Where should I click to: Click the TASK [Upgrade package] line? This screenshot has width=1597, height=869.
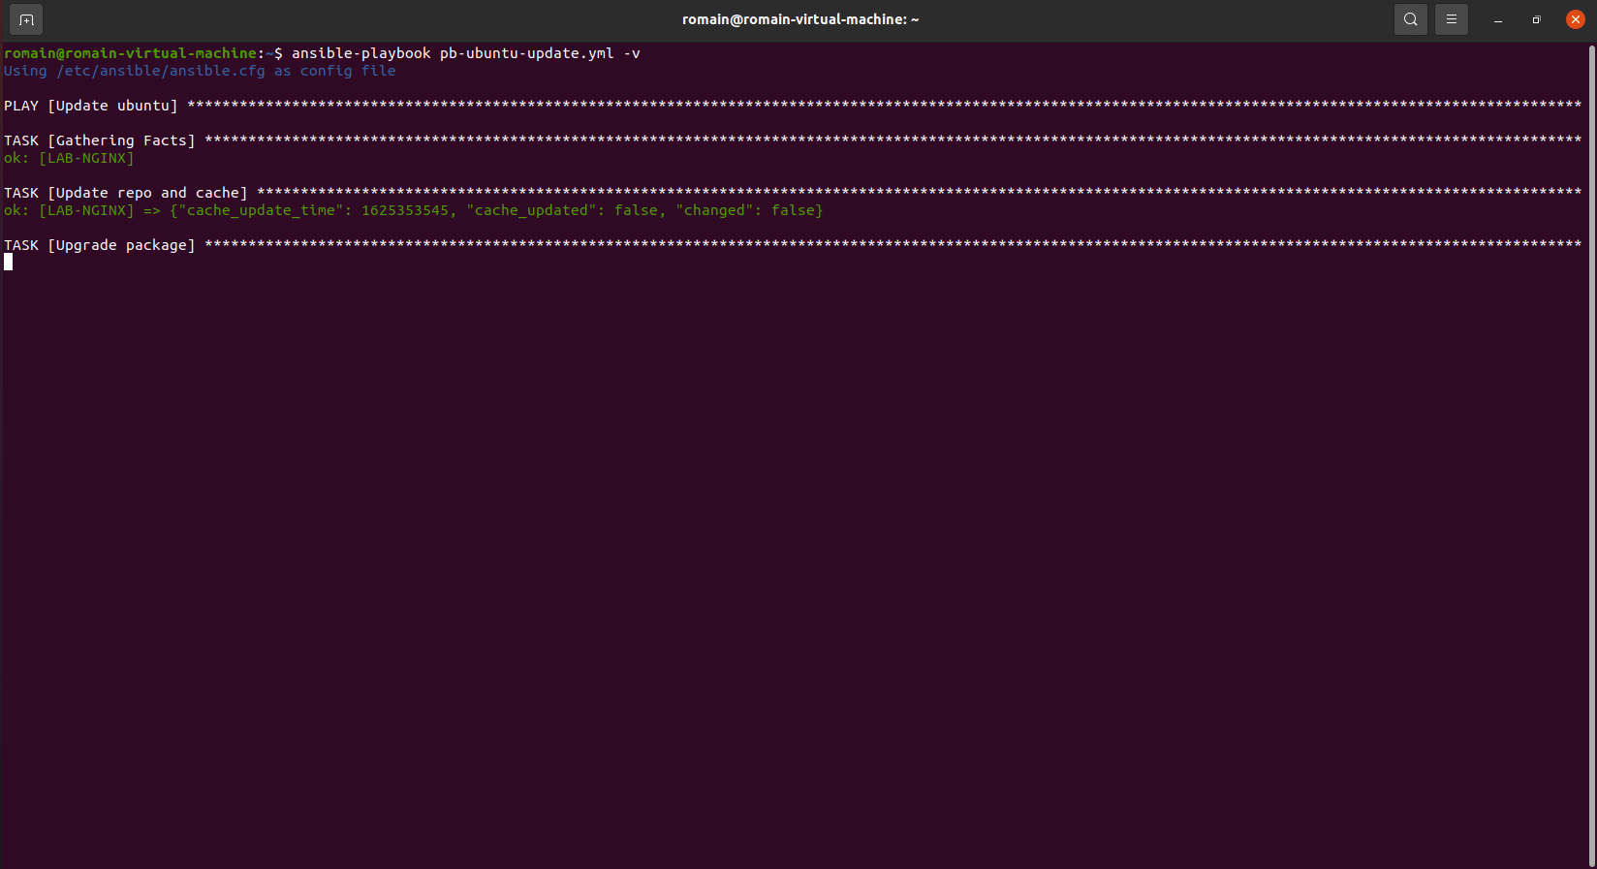point(100,245)
